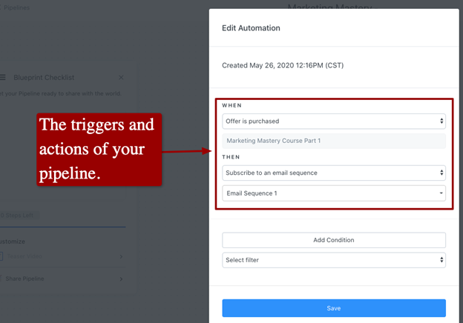The width and height of the screenshot is (463, 323).
Task: Open the Offer is purchased trigger dropdown
Action: (334, 121)
